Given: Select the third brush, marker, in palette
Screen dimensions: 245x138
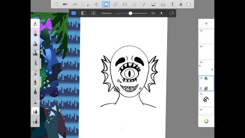Looking at the screenshot, I should point(35,53).
